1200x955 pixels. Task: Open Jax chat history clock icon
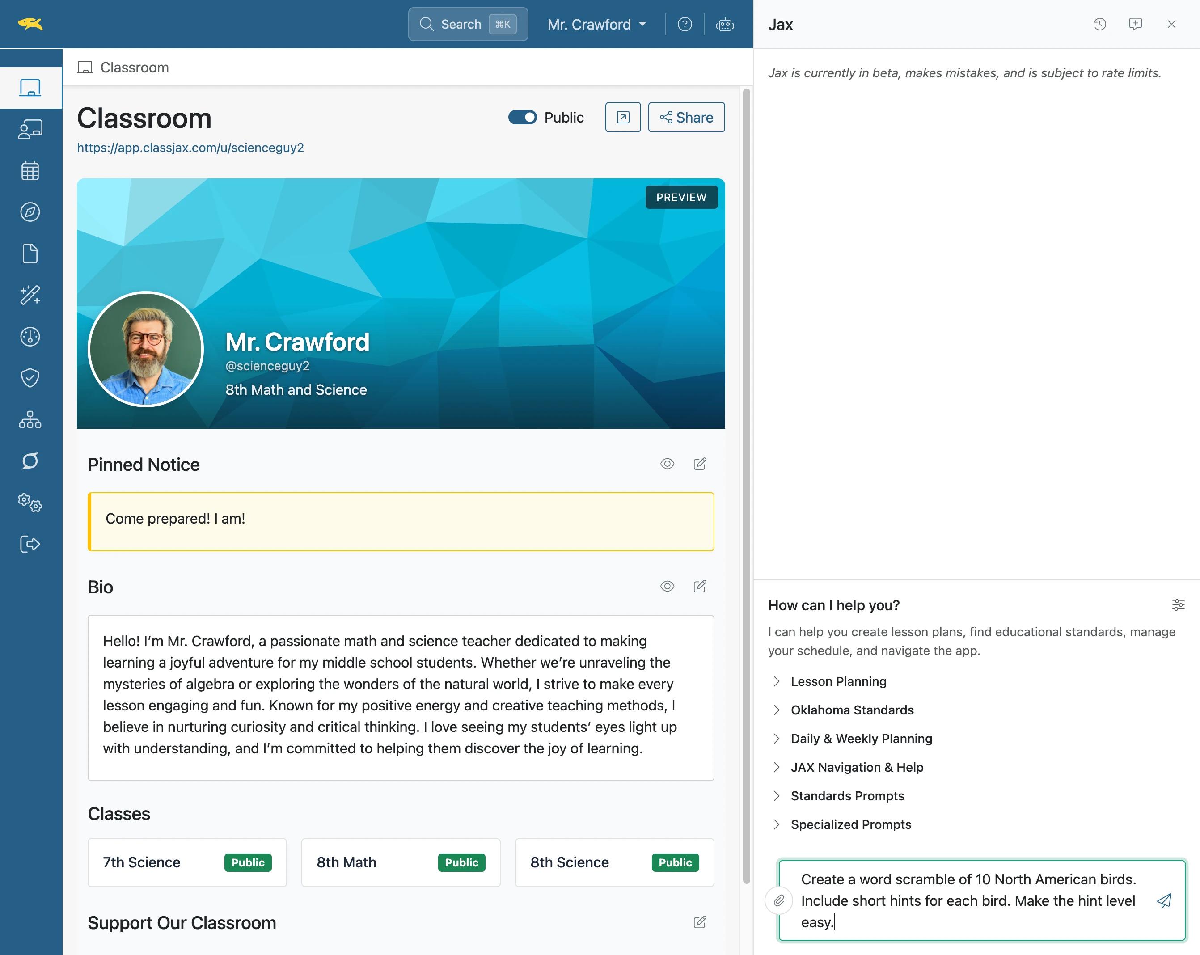click(1099, 24)
